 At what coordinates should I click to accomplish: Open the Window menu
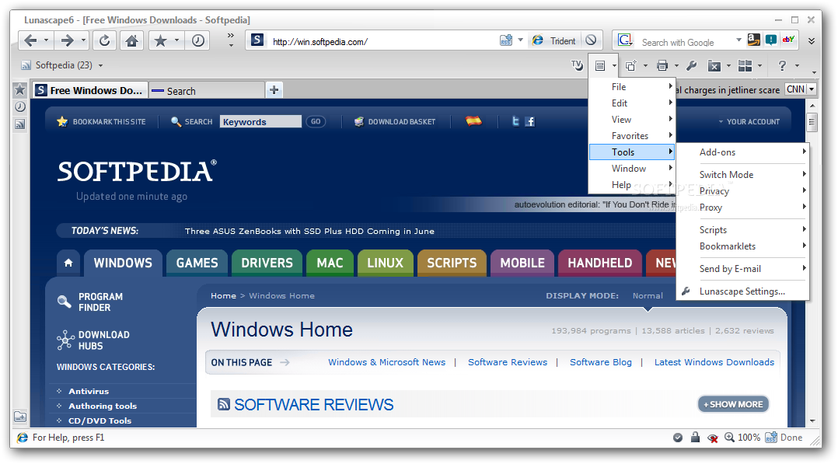(631, 169)
